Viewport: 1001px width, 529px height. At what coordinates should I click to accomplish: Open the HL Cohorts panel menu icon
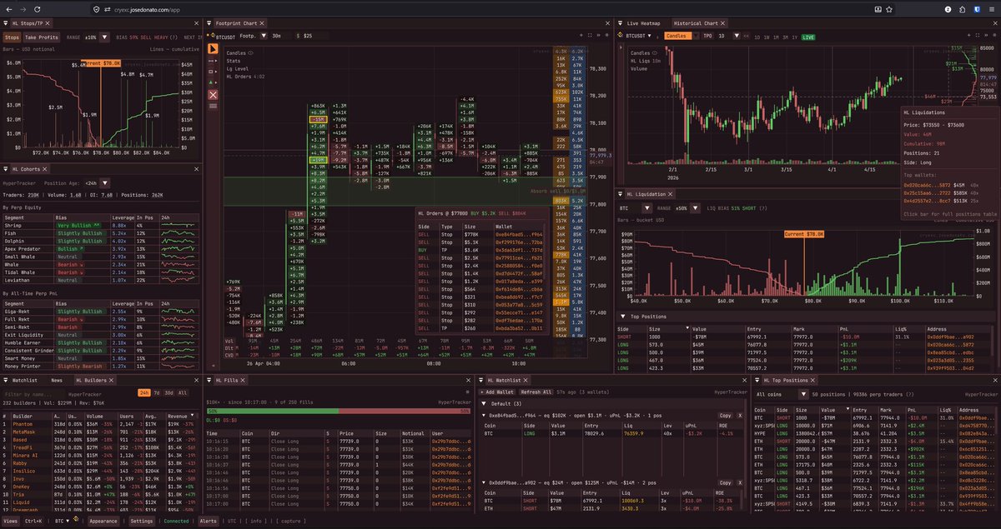(x=5, y=169)
